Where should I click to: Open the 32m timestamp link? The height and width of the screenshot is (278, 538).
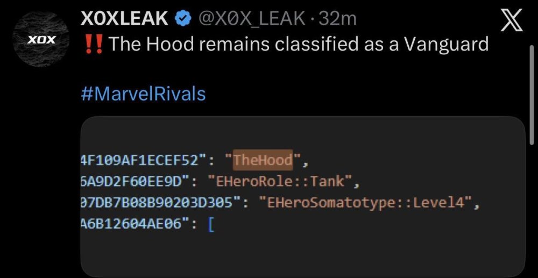tap(338, 19)
